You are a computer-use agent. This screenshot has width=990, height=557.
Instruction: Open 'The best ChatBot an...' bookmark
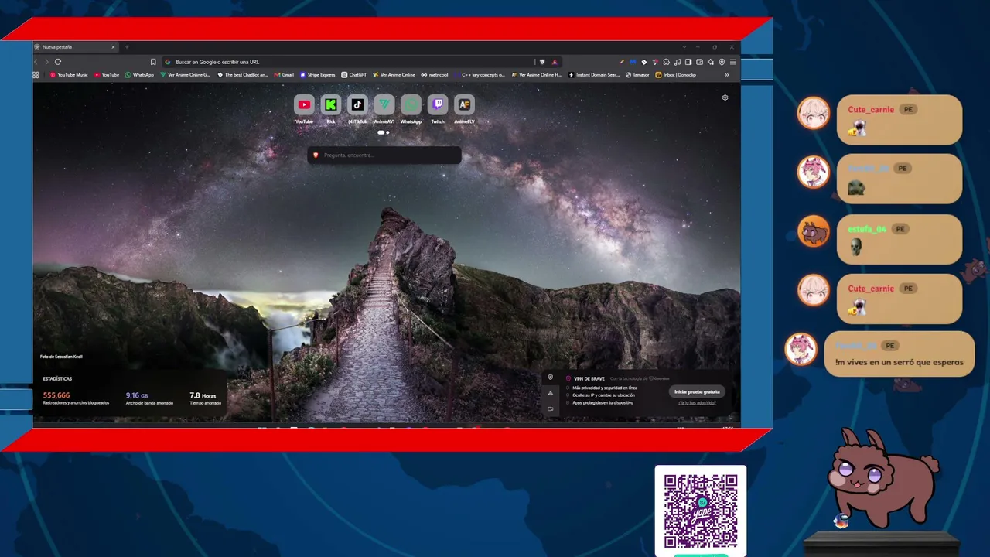(243, 75)
